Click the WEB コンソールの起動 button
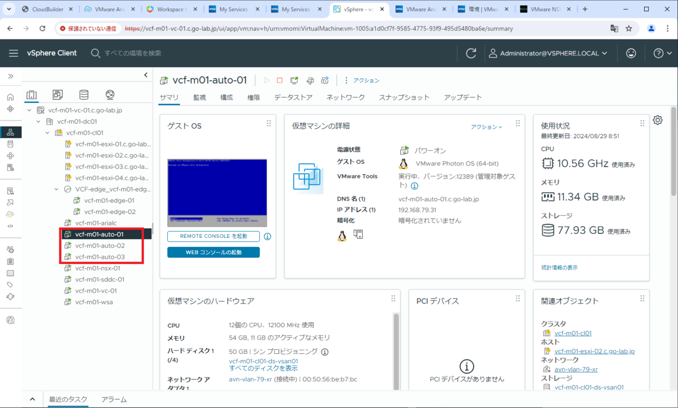This screenshot has height=408, width=678. click(x=214, y=252)
